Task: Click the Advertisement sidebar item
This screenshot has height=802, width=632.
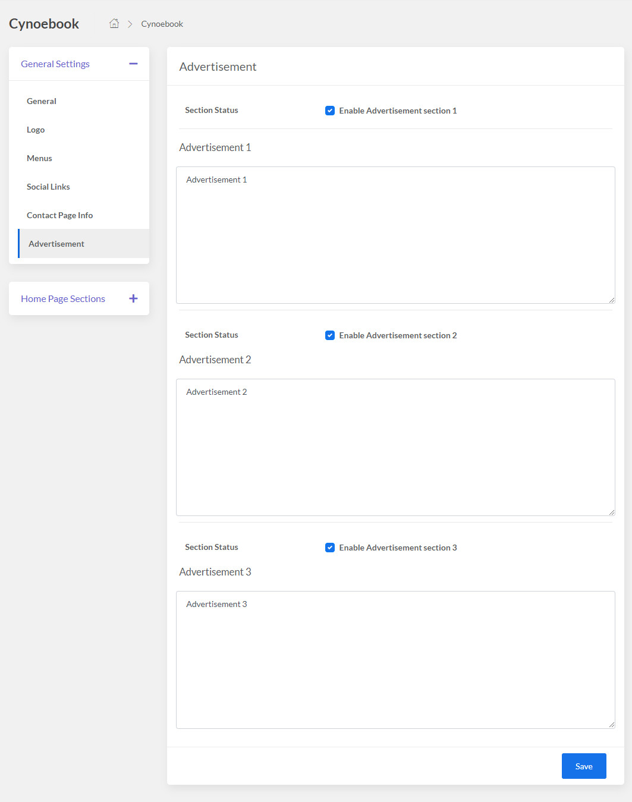Action: coord(56,244)
